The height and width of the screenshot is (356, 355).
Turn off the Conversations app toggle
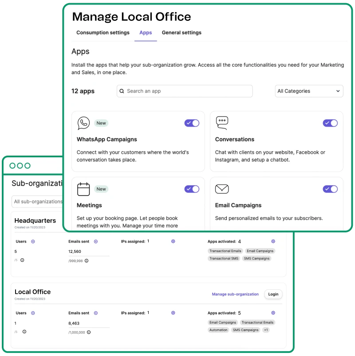[330, 123]
